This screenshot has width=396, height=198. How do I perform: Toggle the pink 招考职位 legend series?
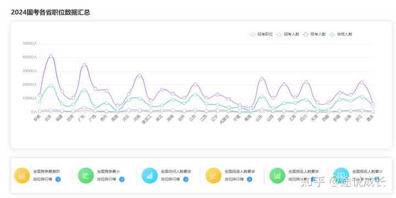(261, 34)
